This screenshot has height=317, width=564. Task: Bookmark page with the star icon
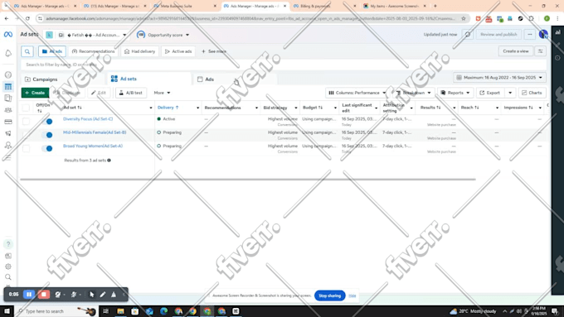[x=464, y=18]
